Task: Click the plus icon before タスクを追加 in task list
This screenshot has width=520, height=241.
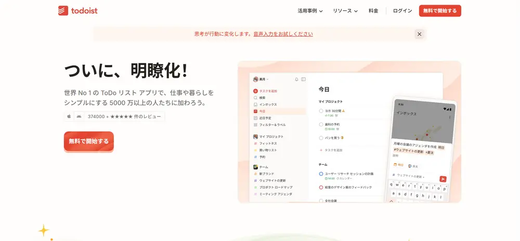Action: point(321,150)
